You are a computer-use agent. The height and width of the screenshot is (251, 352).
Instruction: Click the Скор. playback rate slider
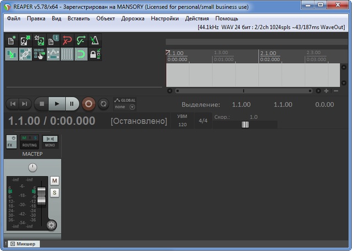point(245,125)
